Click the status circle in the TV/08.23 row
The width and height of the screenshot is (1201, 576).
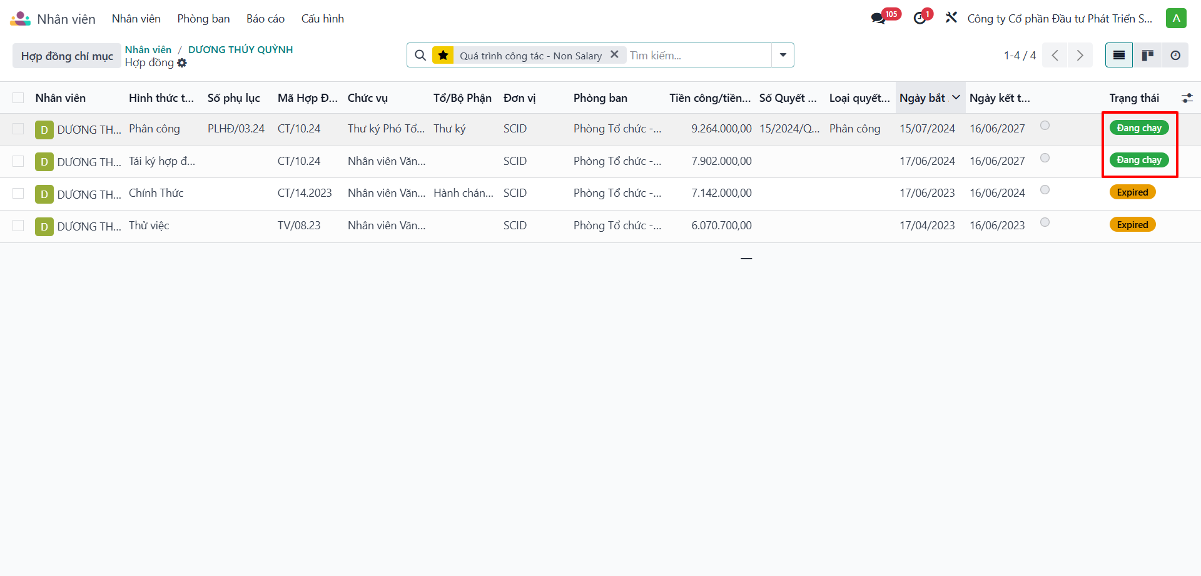[x=1045, y=222]
